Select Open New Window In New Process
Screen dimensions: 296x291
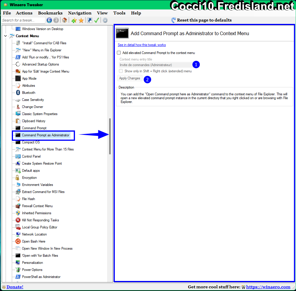pyautogui.click(x=47, y=248)
